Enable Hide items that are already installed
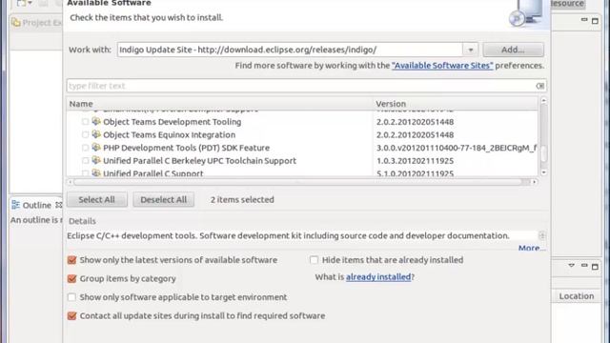The width and height of the screenshot is (610, 343). pos(314,260)
